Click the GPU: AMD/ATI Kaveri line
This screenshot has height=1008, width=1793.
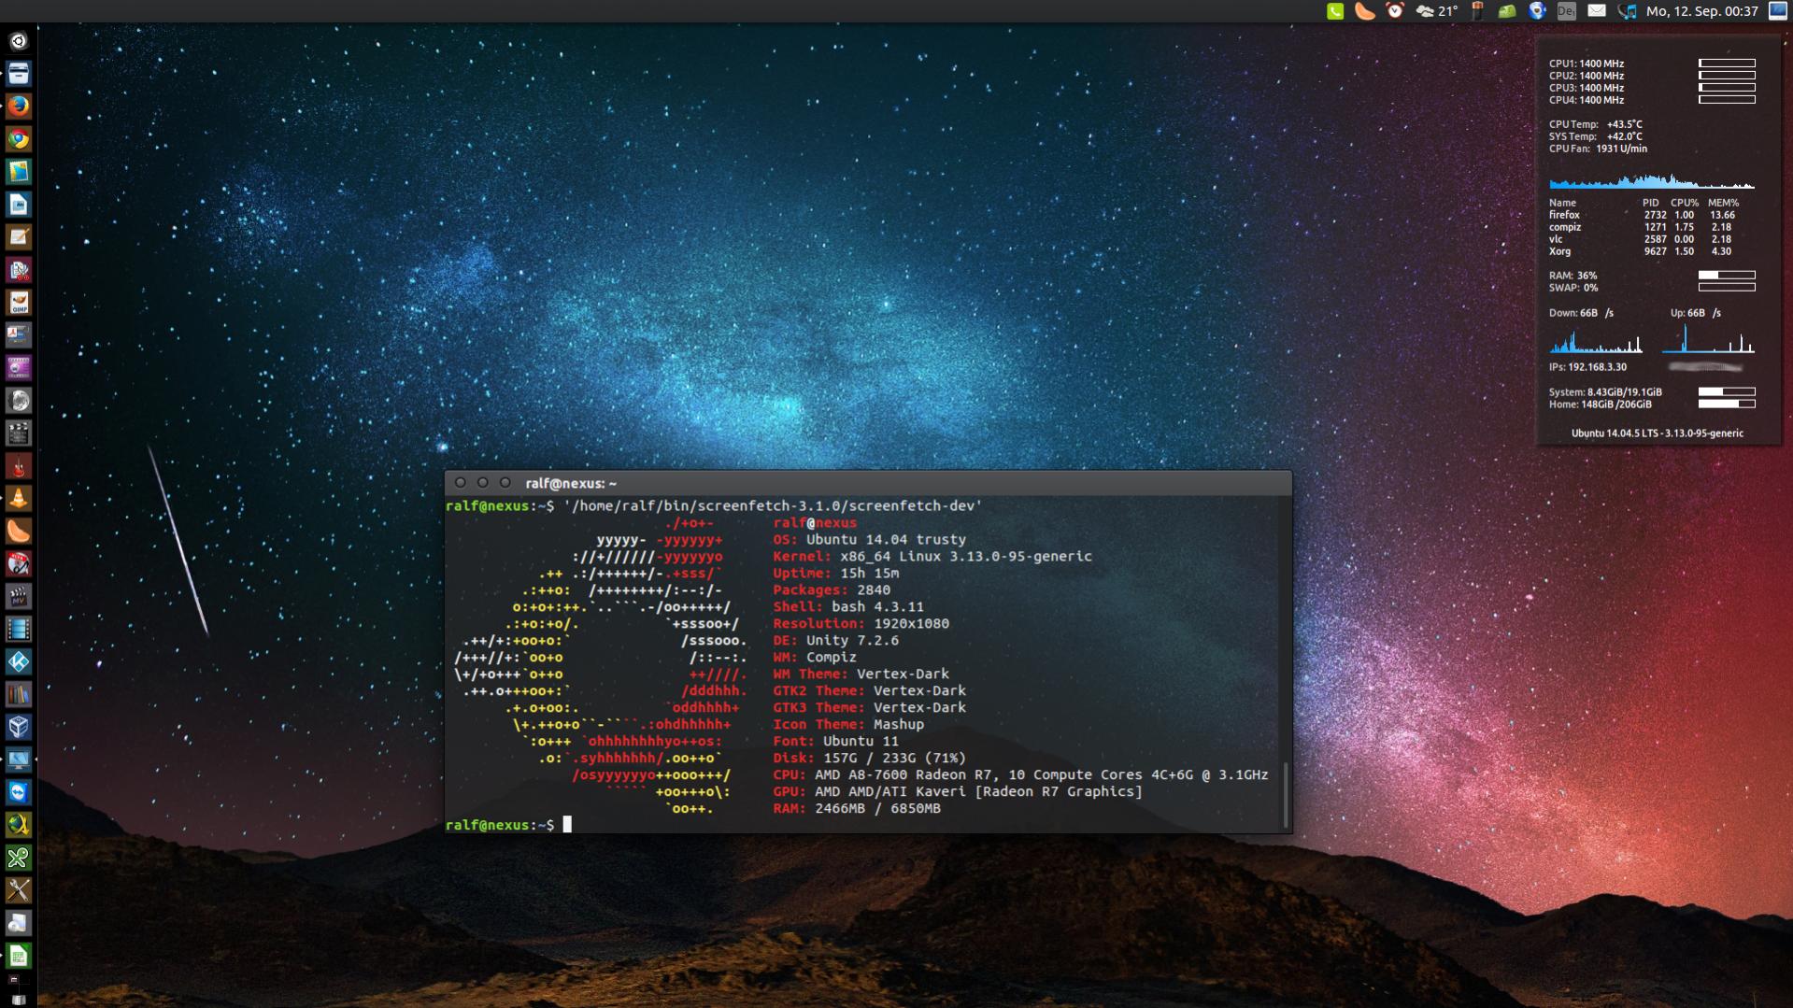point(958,792)
